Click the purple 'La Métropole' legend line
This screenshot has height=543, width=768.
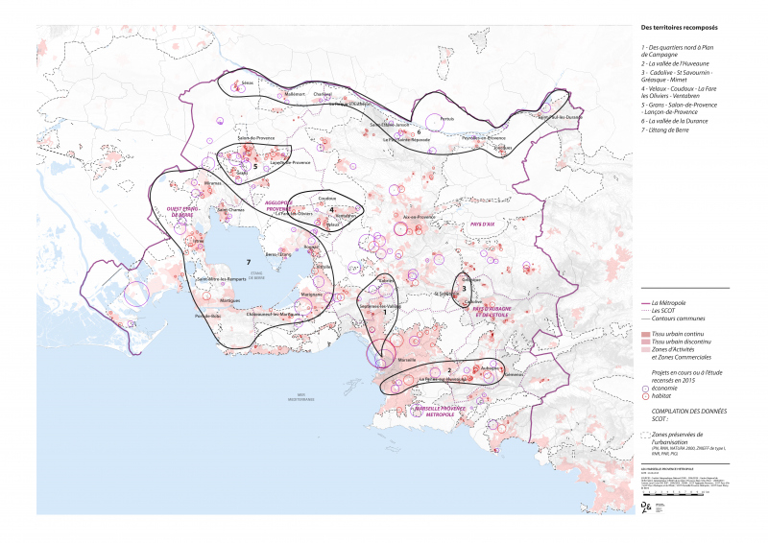click(644, 302)
